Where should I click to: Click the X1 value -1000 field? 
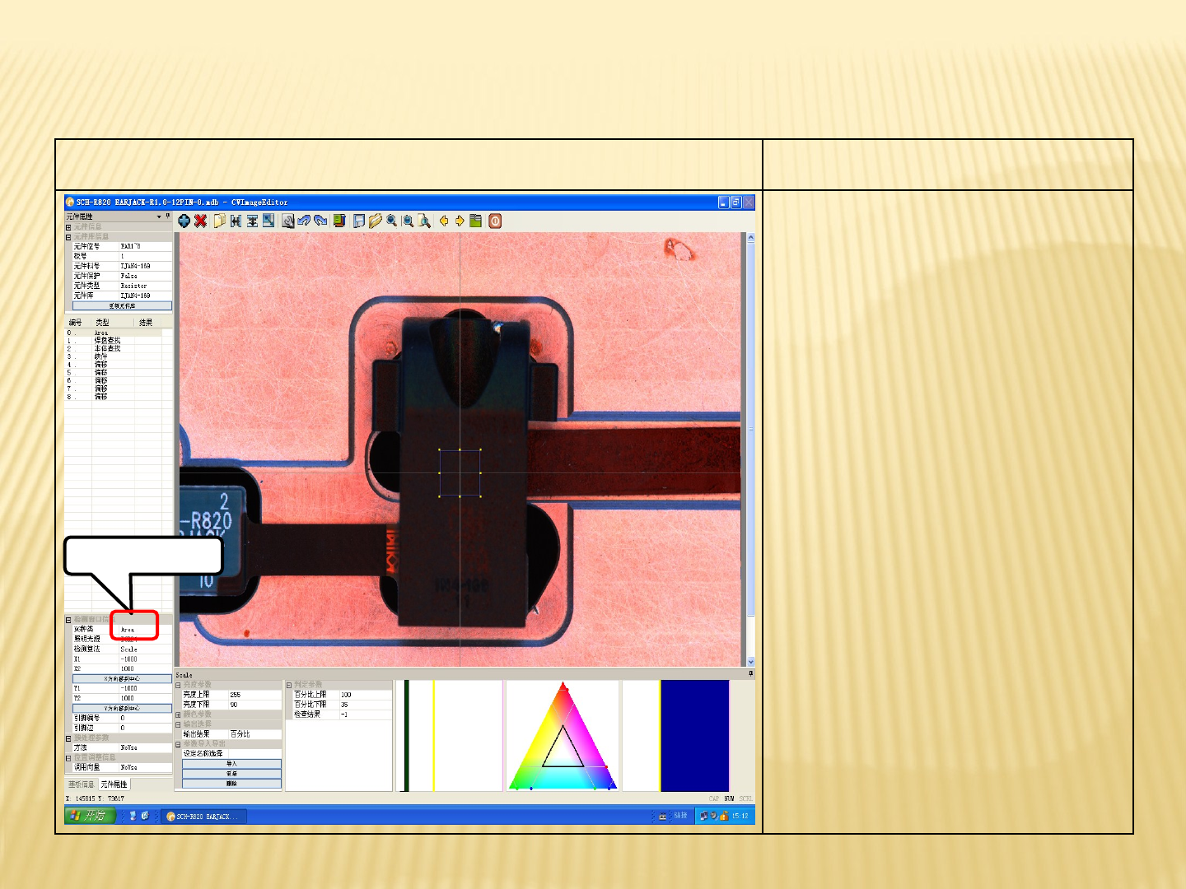[146, 659]
